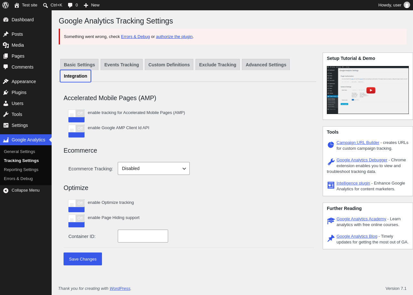413x295 pixels.
Task: Click the Collapse Menu arrow icon
Action: [6, 190]
